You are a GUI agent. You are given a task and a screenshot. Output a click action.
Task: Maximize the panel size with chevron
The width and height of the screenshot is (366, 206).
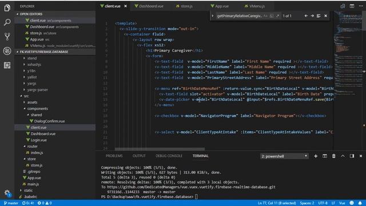coord(343,156)
